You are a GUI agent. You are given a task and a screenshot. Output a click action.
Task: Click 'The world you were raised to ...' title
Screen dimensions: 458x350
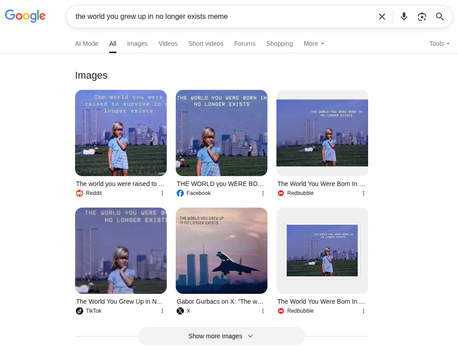coord(120,184)
